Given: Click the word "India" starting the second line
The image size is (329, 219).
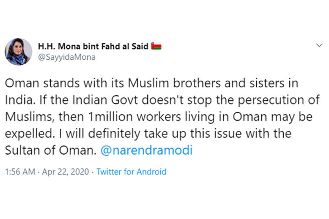Looking at the screenshot, I should tap(17, 100).
